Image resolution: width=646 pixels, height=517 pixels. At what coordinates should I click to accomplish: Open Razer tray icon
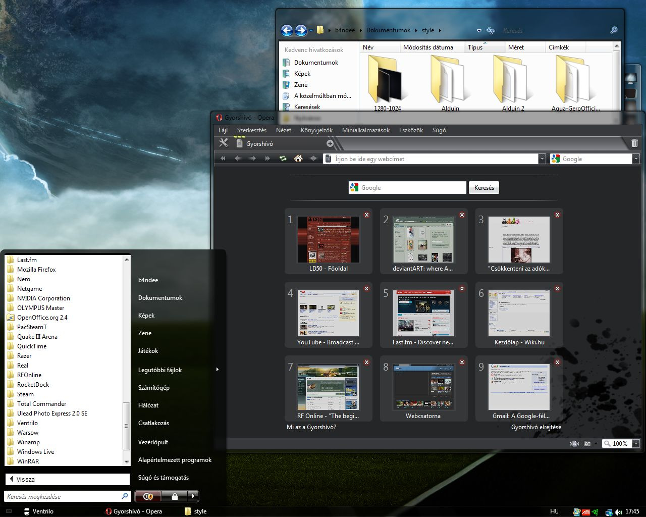596,511
